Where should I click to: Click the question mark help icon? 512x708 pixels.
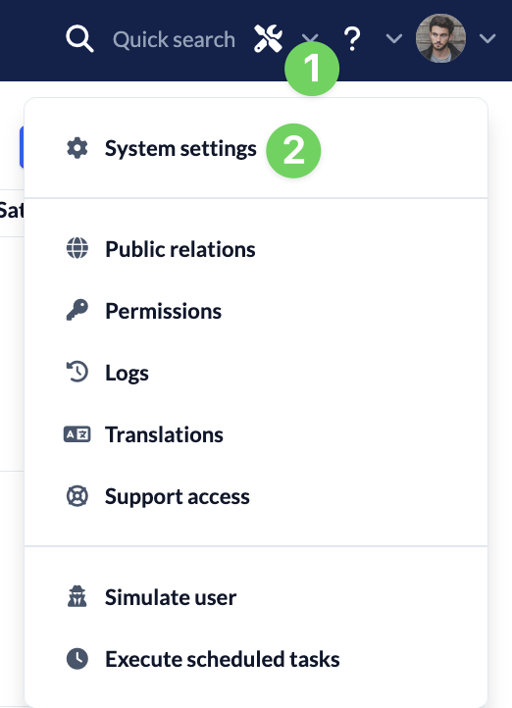click(x=352, y=39)
